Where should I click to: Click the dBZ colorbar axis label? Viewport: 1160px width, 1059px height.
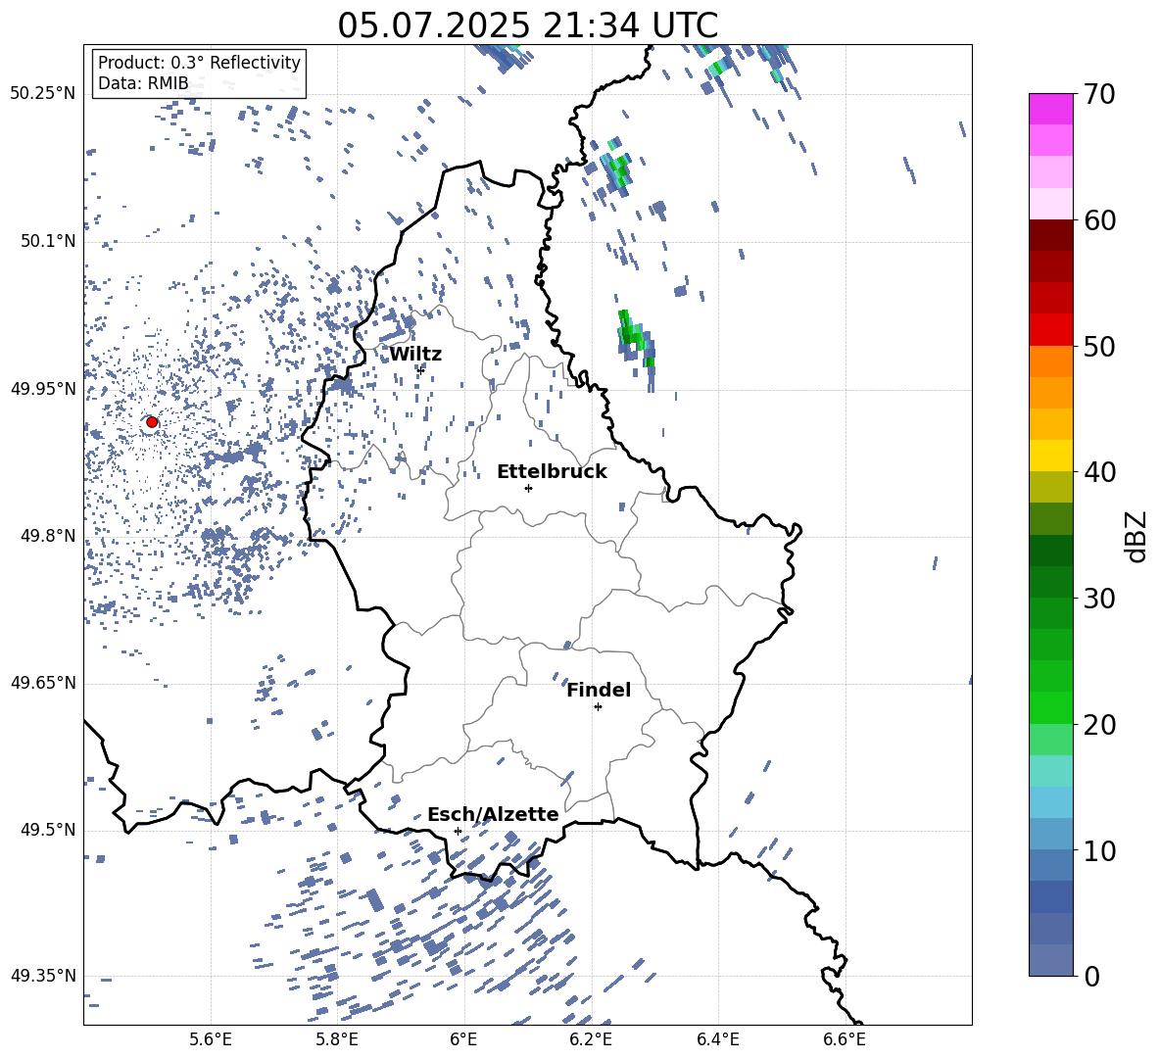click(1137, 536)
